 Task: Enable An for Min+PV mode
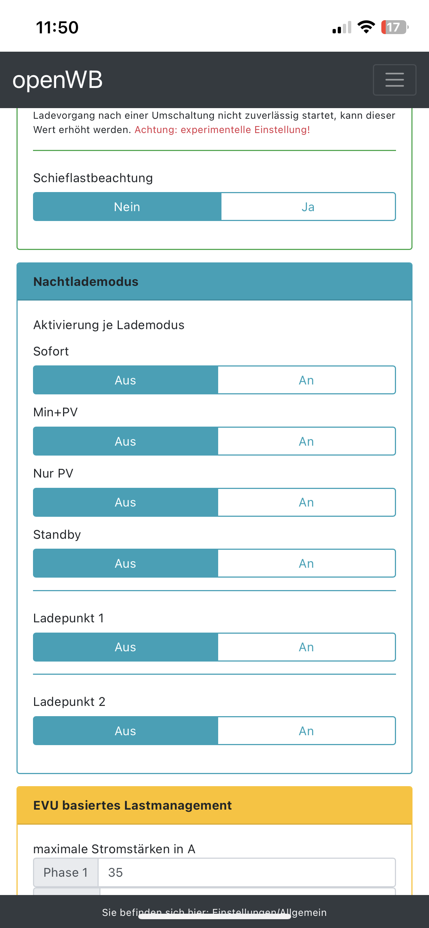click(307, 441)
